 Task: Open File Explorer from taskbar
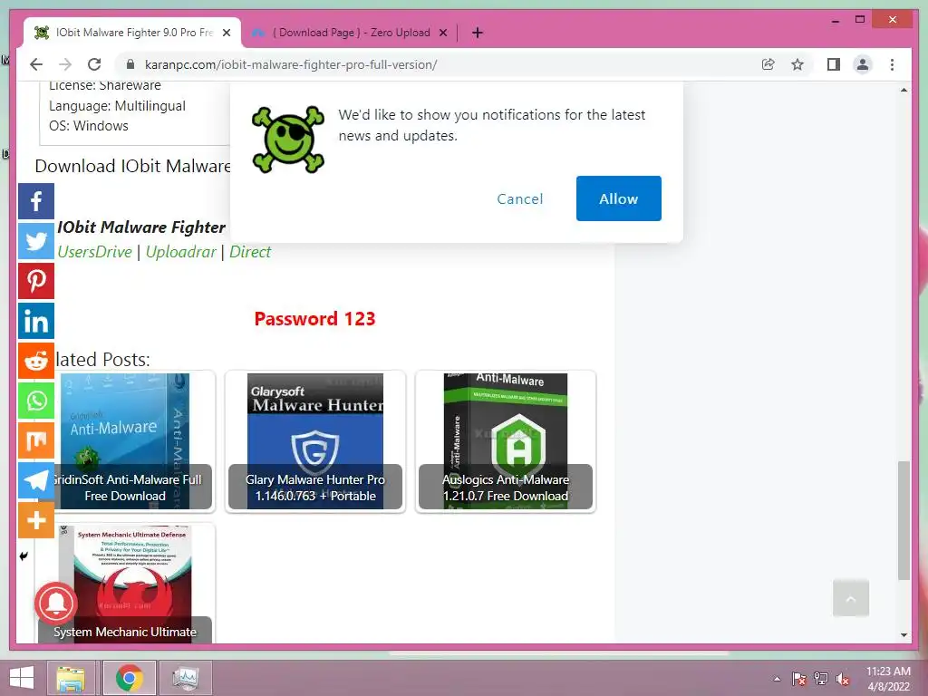(x=71, y=678)
